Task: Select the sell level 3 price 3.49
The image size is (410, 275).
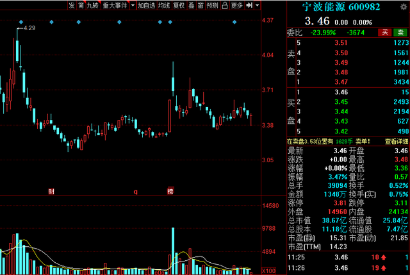Action: [341, 63]
